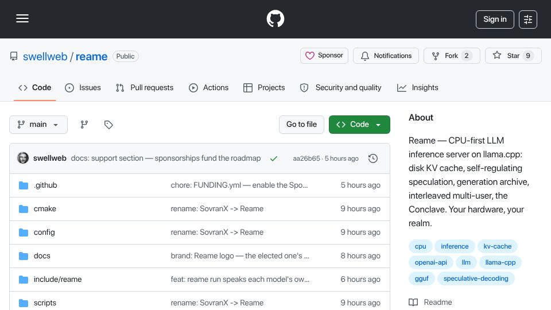This screenshot has height=310, width=551.
Task: Open Security and quality tab
Action: pos(340,87)
